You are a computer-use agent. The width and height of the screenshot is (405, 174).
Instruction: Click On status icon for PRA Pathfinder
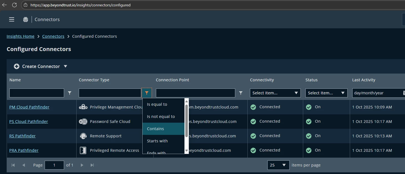[x=309, y=150]
